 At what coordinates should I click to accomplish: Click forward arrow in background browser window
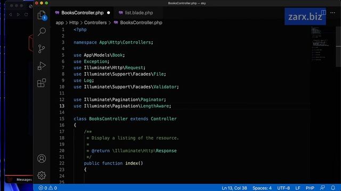coord(18,14)
